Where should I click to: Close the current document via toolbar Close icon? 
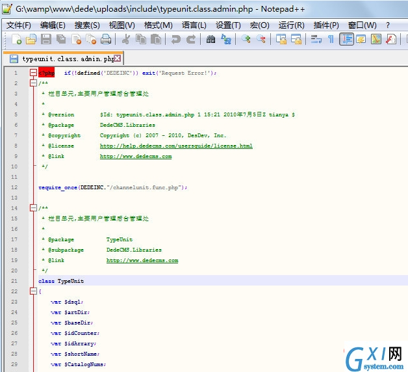77,39
